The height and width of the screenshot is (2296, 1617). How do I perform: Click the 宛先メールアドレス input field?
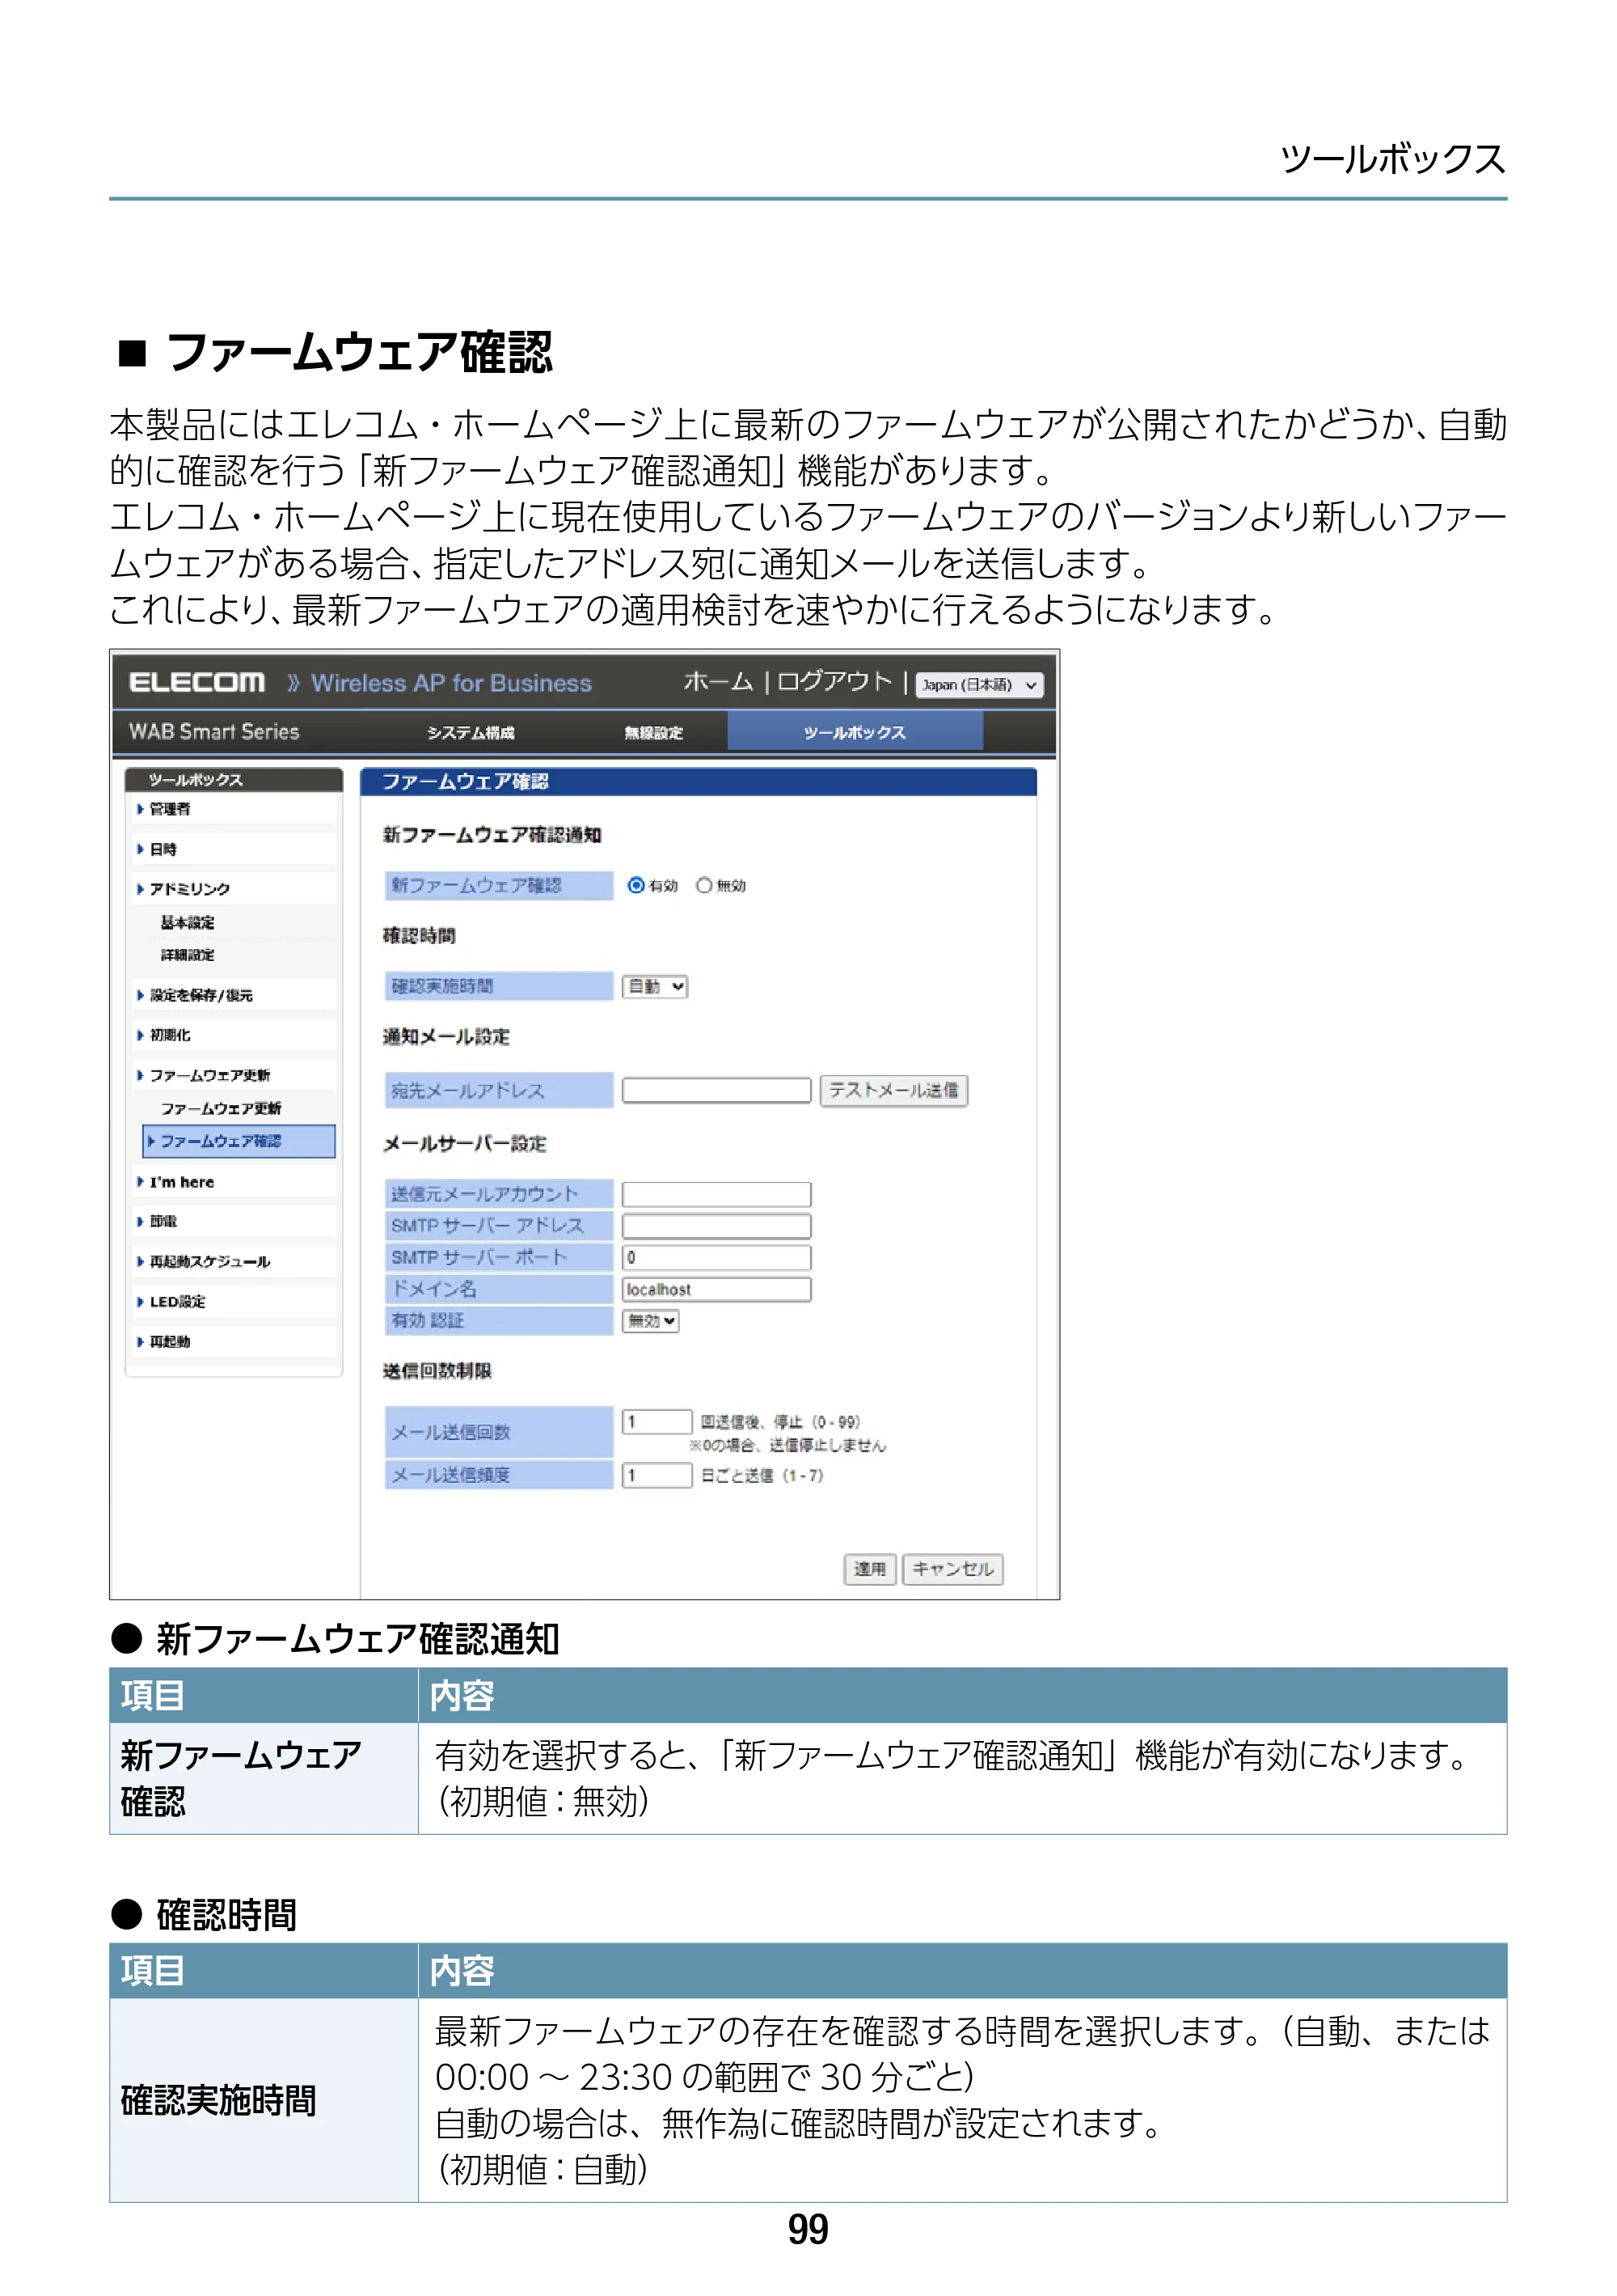[716, 1090]
